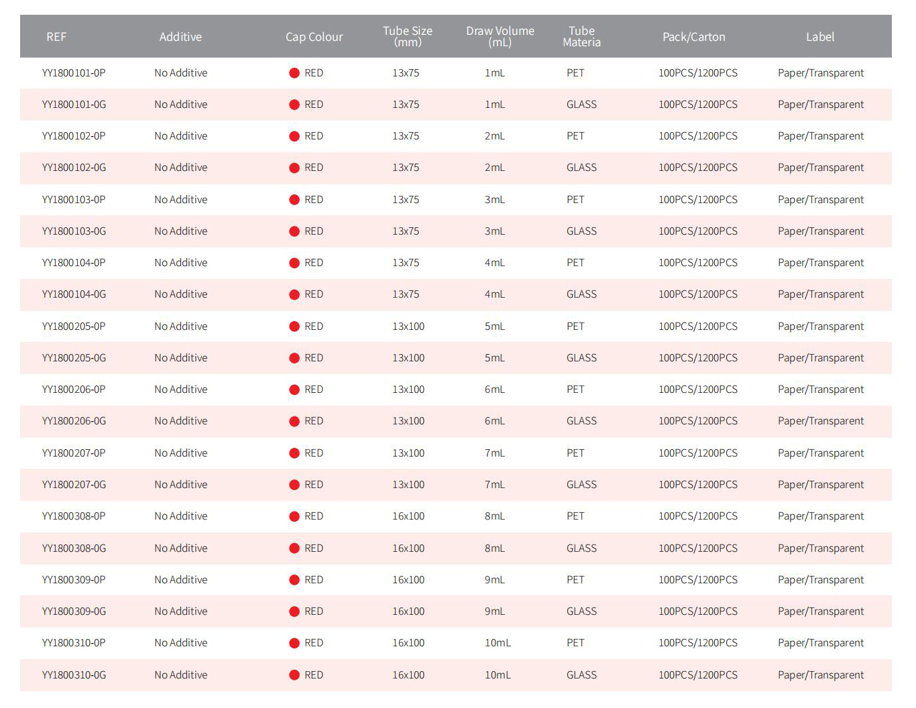The height and width of the screenshot is (708, 916).
Task: Click the 1mL draw volume in row YY1800101-0P
Action: [x=495, y=73]
